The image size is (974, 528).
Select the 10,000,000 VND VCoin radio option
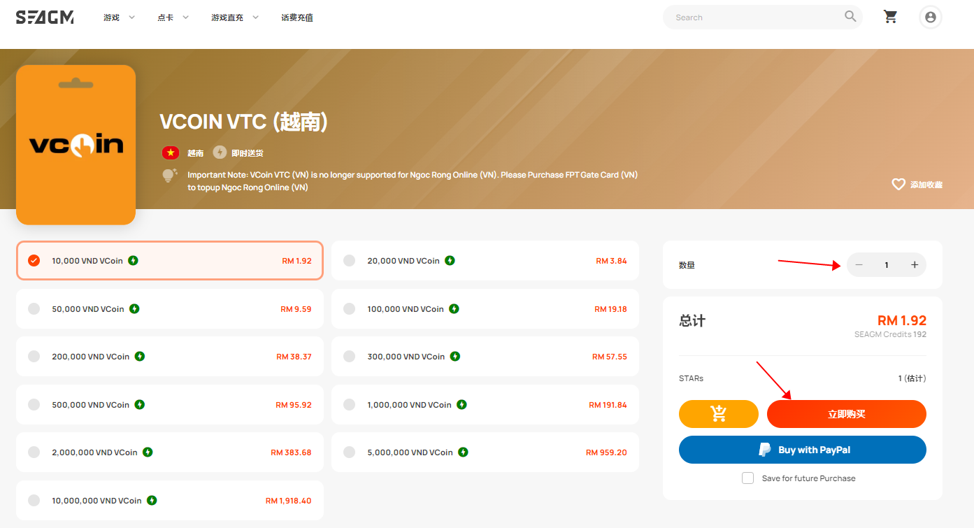point(34,500)
